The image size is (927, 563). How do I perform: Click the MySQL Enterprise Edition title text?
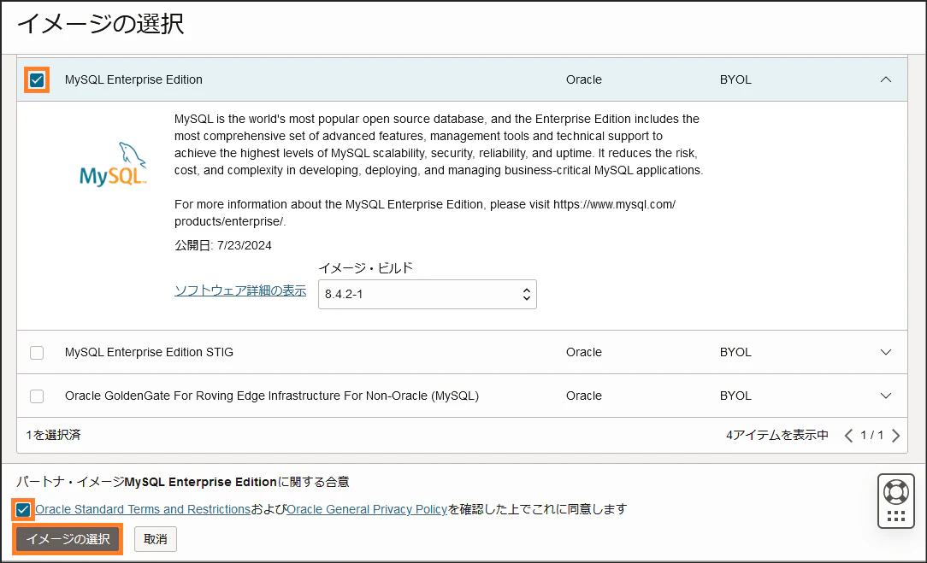coord(133,79)
